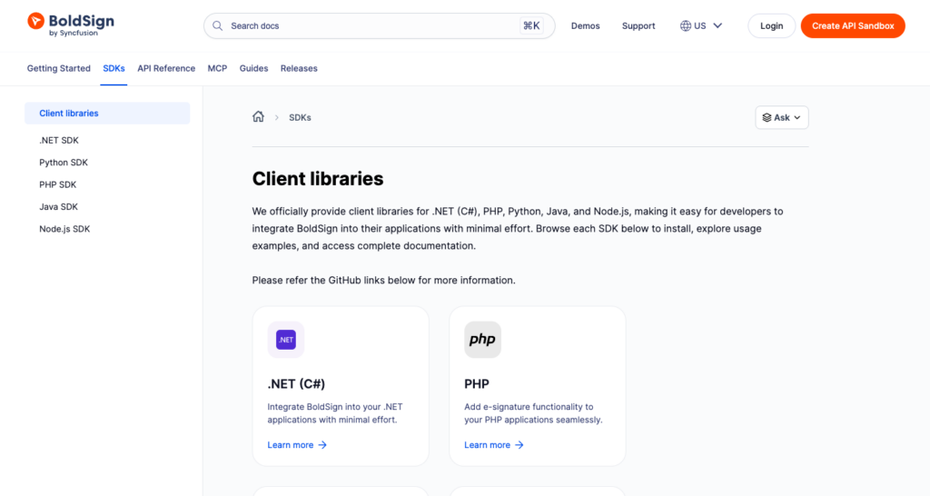This screenshot has width=930, height=496.
Task: Click the Client libraries heading
Action: [x=318, y=179]
